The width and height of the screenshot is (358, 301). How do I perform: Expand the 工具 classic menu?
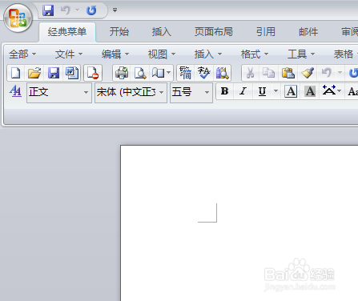tap(301, 54)
